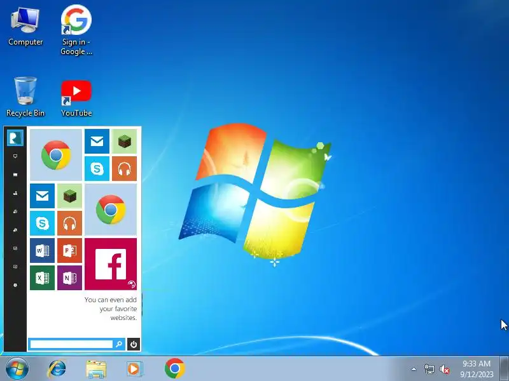Open Windows Media Player from the taskbar

tap(134, 369)
